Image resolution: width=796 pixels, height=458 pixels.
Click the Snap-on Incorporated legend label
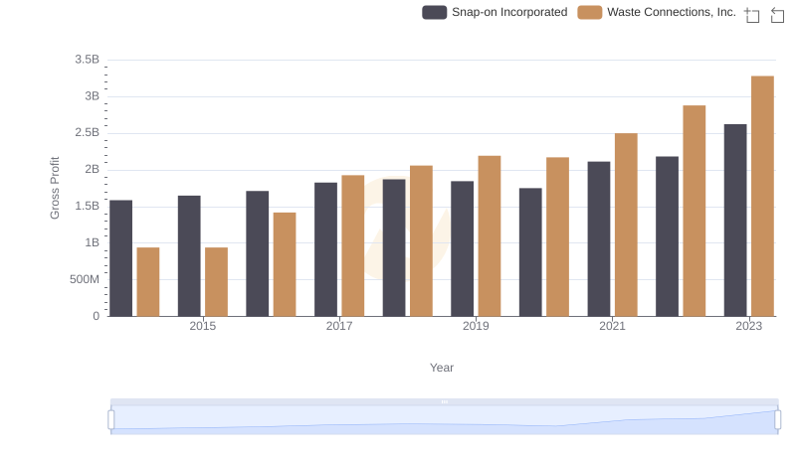[x=509, y=12]
